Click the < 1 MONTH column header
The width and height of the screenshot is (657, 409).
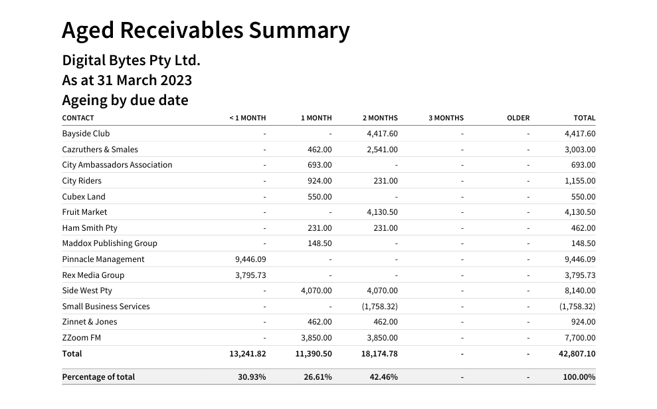pyautogui.click(x=247, y=118)
